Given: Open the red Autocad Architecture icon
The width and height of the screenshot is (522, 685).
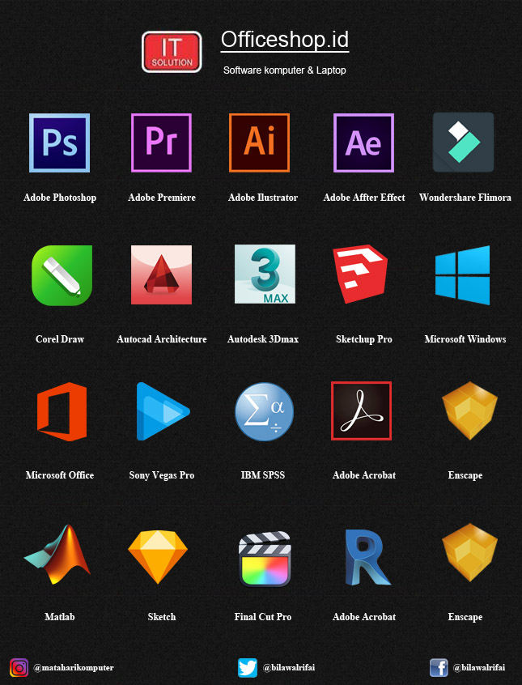Looking at the screenshot, I should (x=161, y=274).
